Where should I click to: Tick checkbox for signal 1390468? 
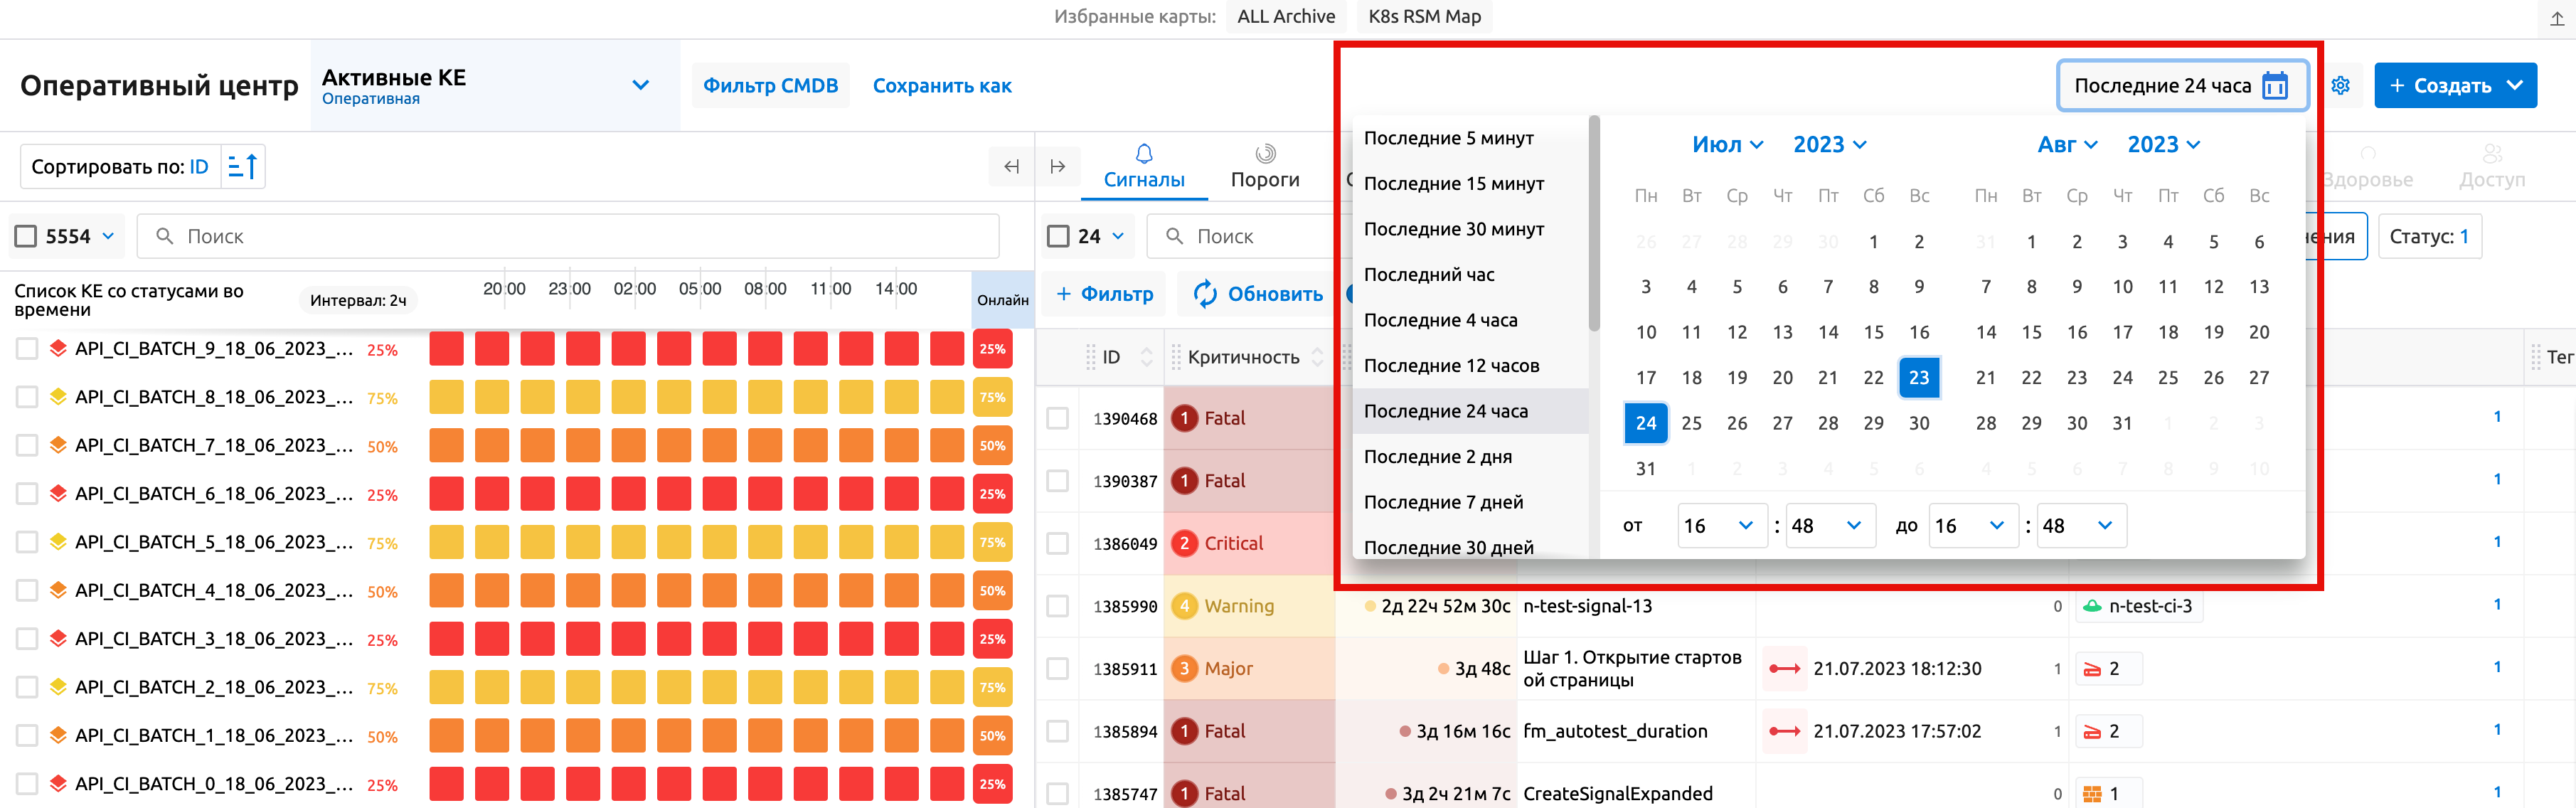1057,418
